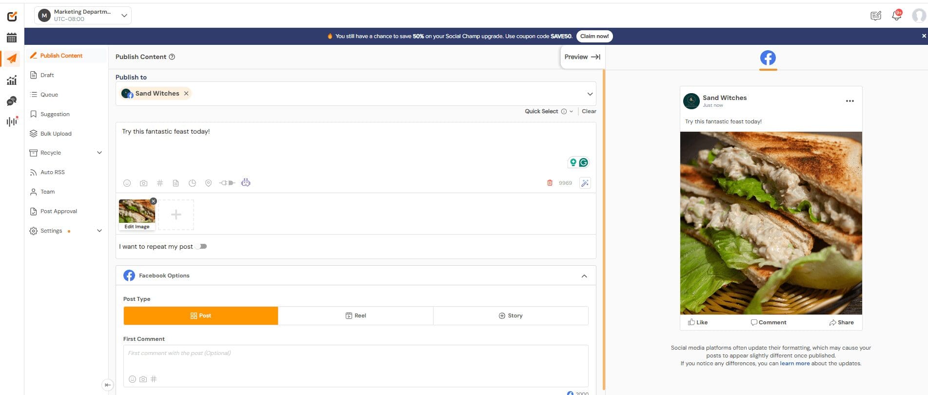928x395 pixels.
Task: Collapse the left sidebar panel
Action: tap(108, 385)
